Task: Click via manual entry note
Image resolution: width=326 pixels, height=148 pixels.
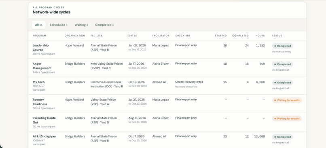Action: [x=282, y=51]
